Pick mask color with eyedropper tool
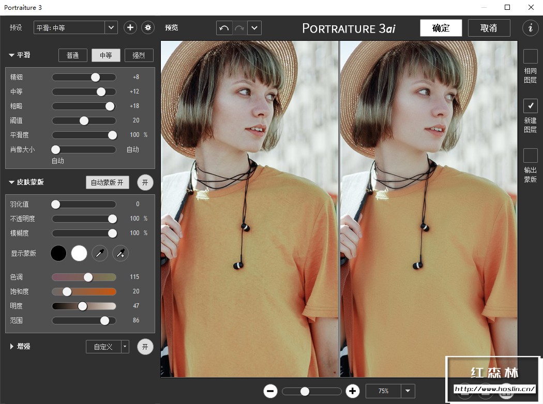Screen dimensions: 543x404 click(100, 254)
